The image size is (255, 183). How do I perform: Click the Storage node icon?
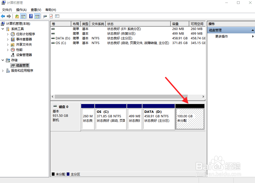pyautogui.click(x=8, y=60)
